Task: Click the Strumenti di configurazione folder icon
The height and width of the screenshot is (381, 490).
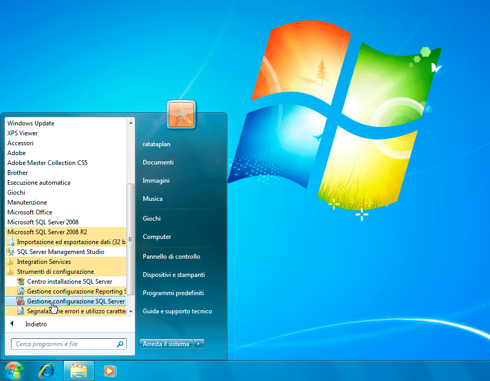Action: click(10, 272)
